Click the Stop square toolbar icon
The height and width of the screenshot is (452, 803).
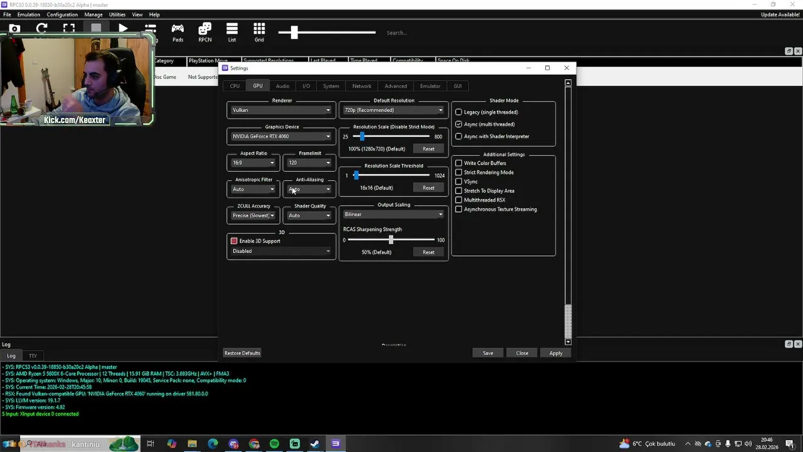pyautogui.click(x=96, y=28)
